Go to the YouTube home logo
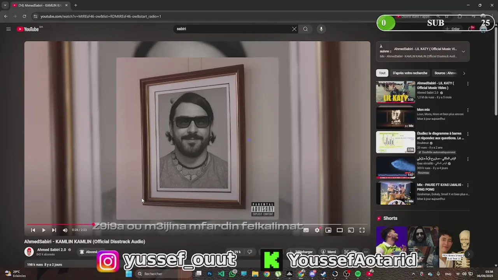498x280 pixels. 28,29
